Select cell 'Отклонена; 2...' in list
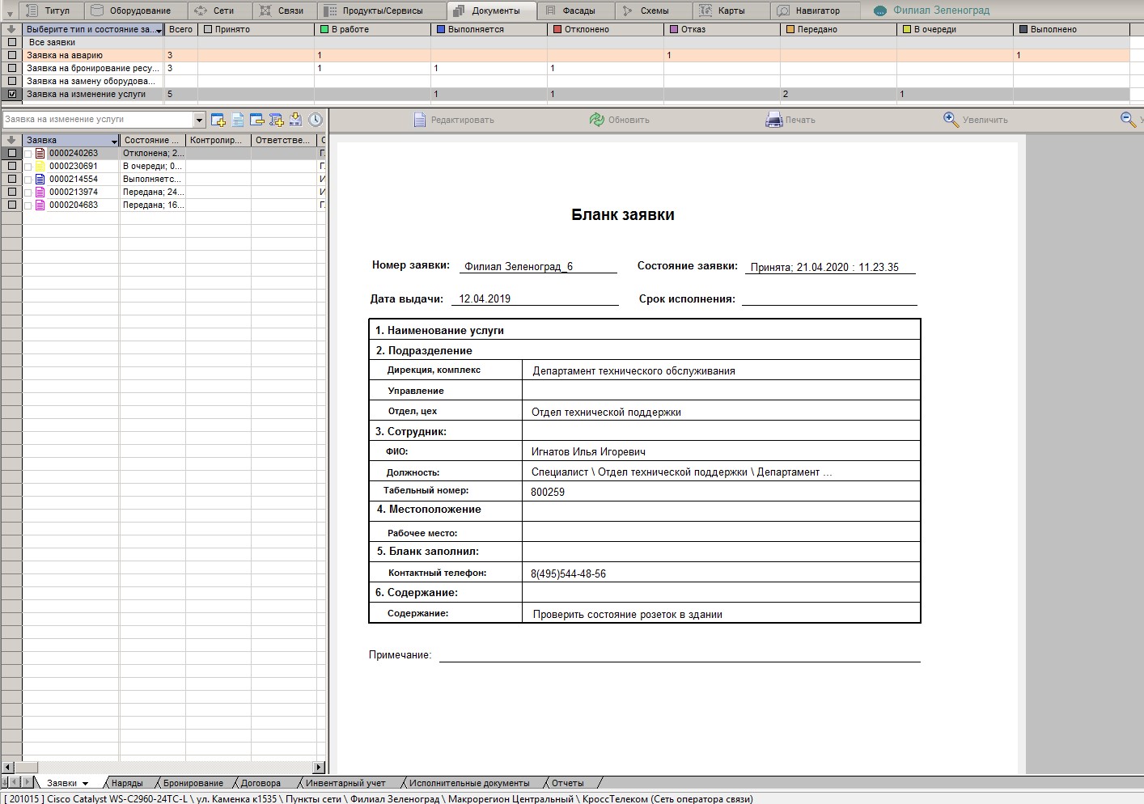Viewport: 1144px width, 804px height. click(x=153, y=153)
